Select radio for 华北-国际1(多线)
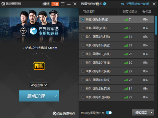The image size is (158, 118). (x=83, y=20)
